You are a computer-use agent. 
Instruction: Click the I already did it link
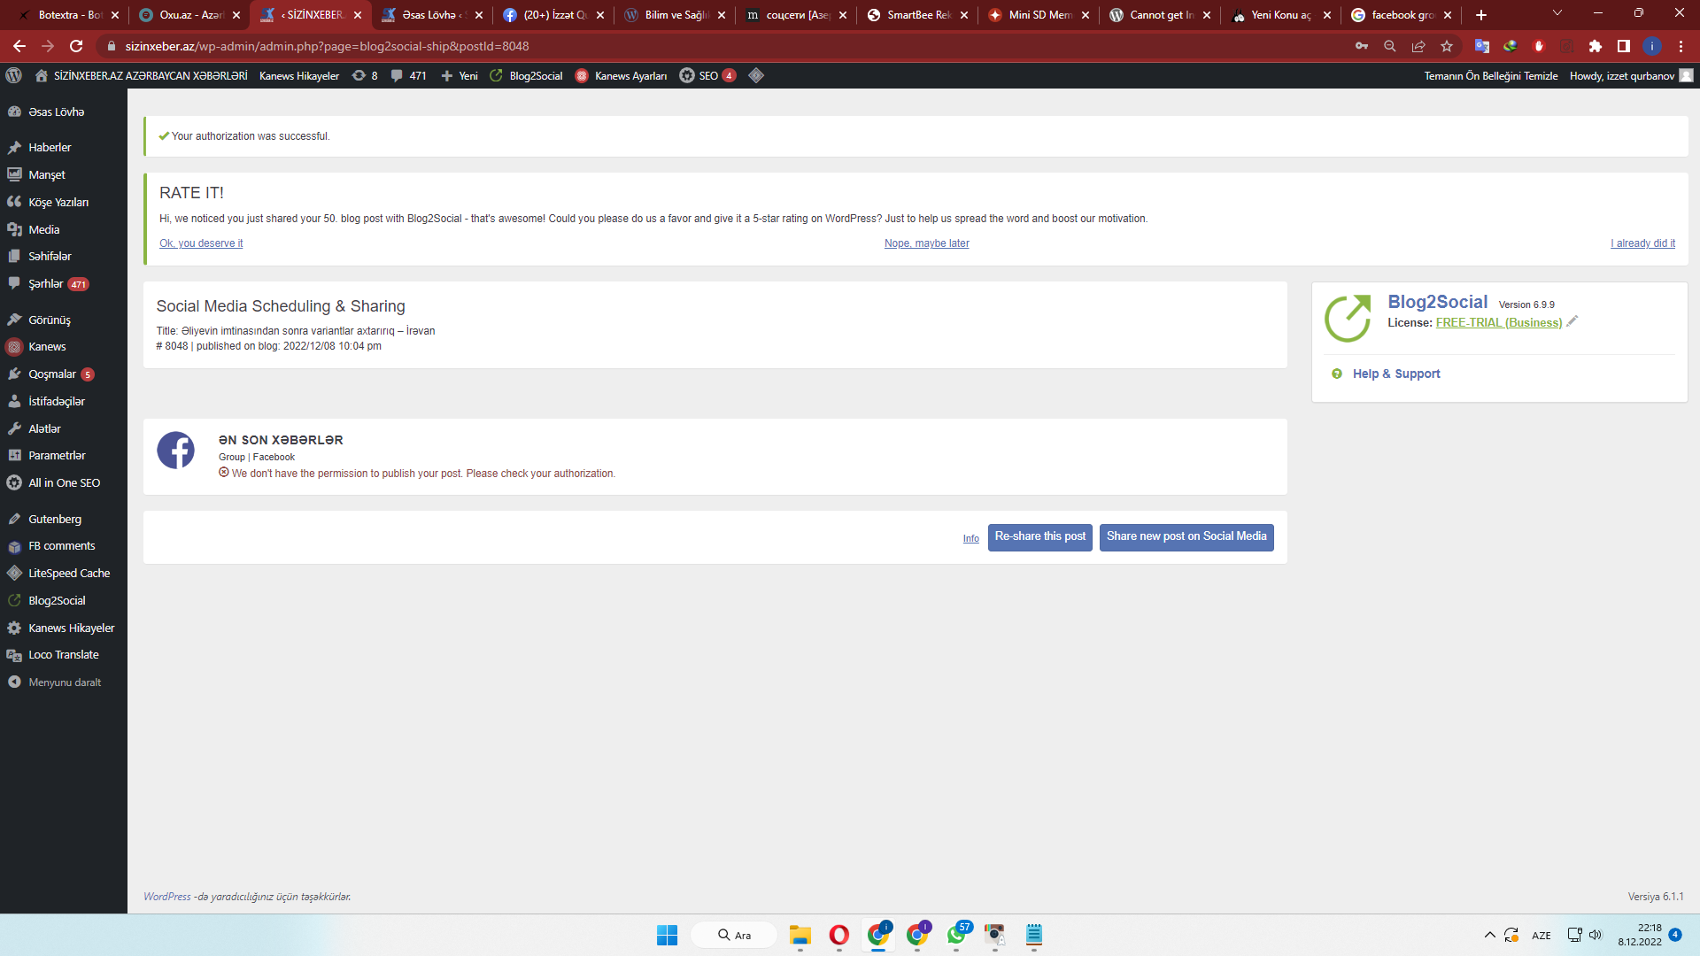tap(1643, 243)
